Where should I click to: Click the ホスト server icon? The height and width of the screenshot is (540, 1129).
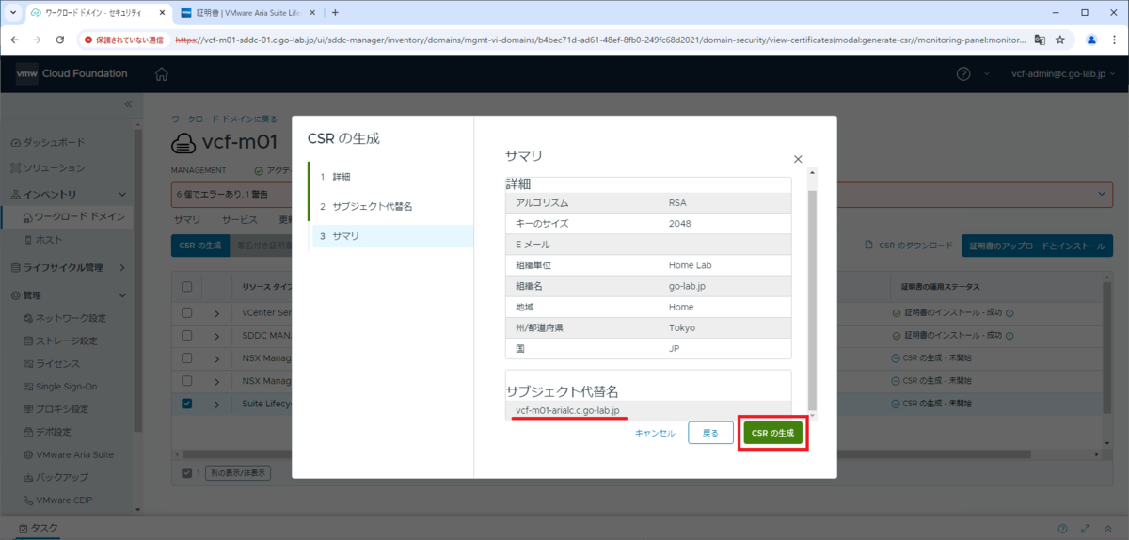[26, 240]
